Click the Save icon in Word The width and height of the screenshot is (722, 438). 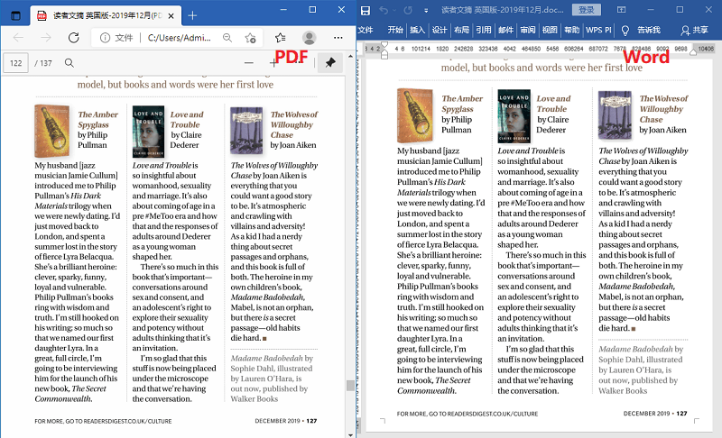point(366,10)
